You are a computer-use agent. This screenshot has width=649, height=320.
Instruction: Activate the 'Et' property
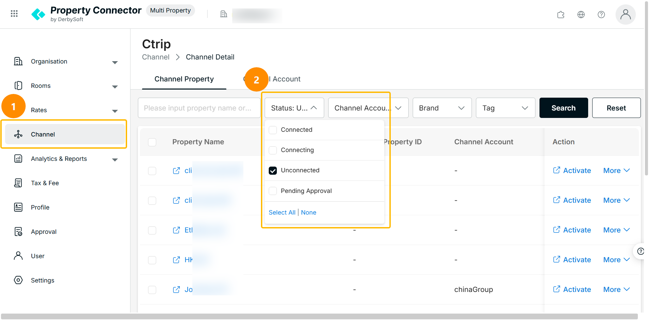[572, 230]
